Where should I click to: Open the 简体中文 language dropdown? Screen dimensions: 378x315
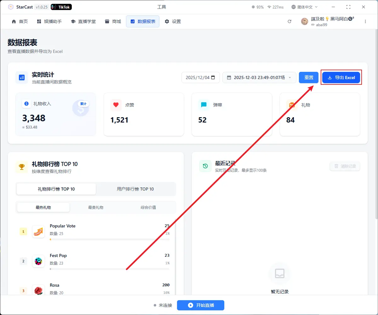305,7
